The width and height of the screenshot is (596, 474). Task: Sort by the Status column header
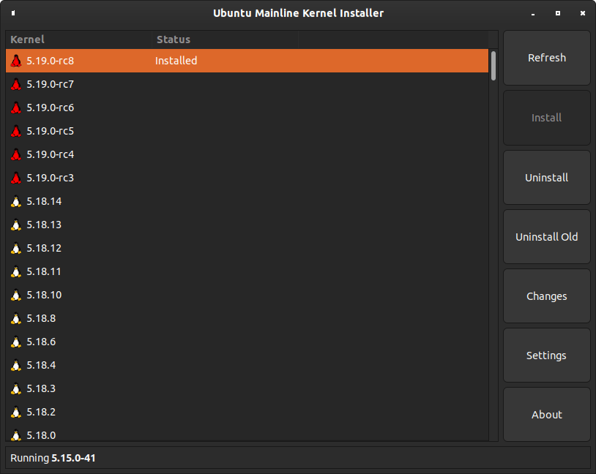(x=225, y=39)
